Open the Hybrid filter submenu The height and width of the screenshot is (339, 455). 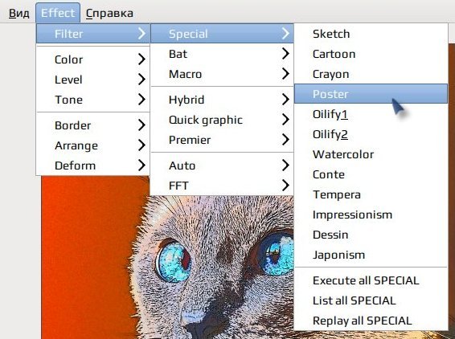222,100
